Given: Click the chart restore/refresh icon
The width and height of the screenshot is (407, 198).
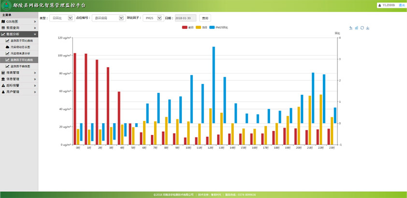Looking at the screenshot, I should pyautogui.click(x=362, y=28).
